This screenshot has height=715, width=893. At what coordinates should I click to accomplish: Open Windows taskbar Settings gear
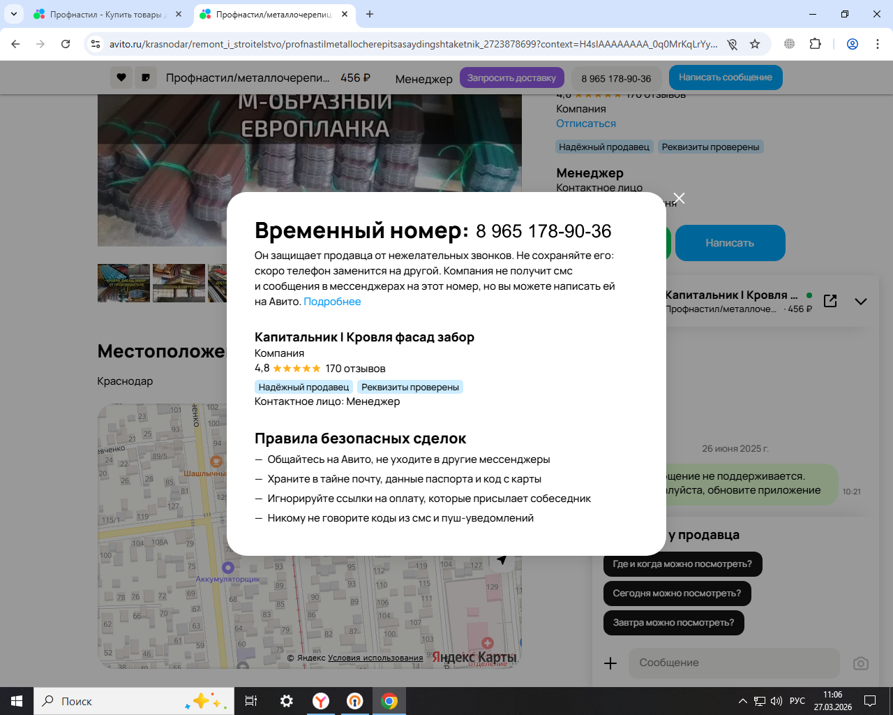coord(286,701)
